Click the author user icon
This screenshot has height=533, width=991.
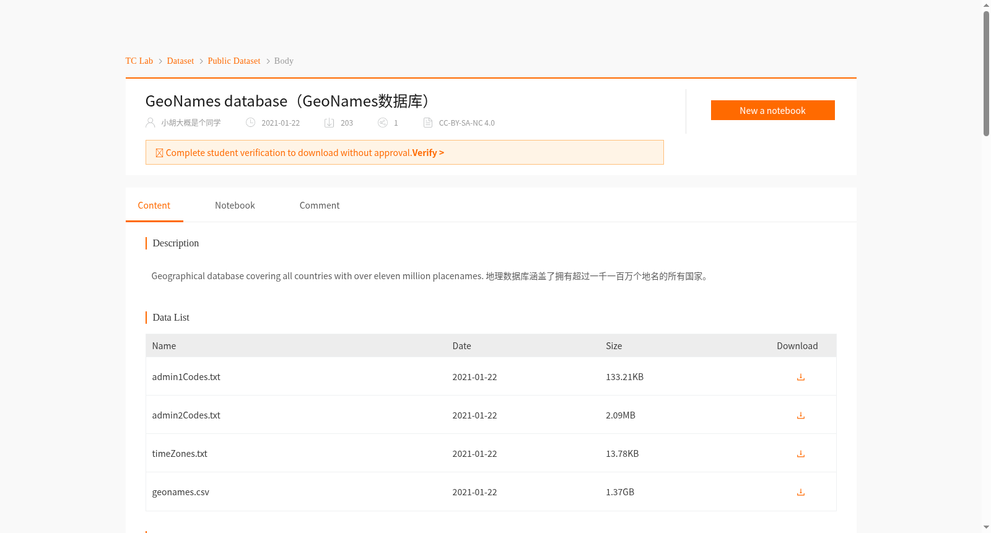tap(151, 123)
